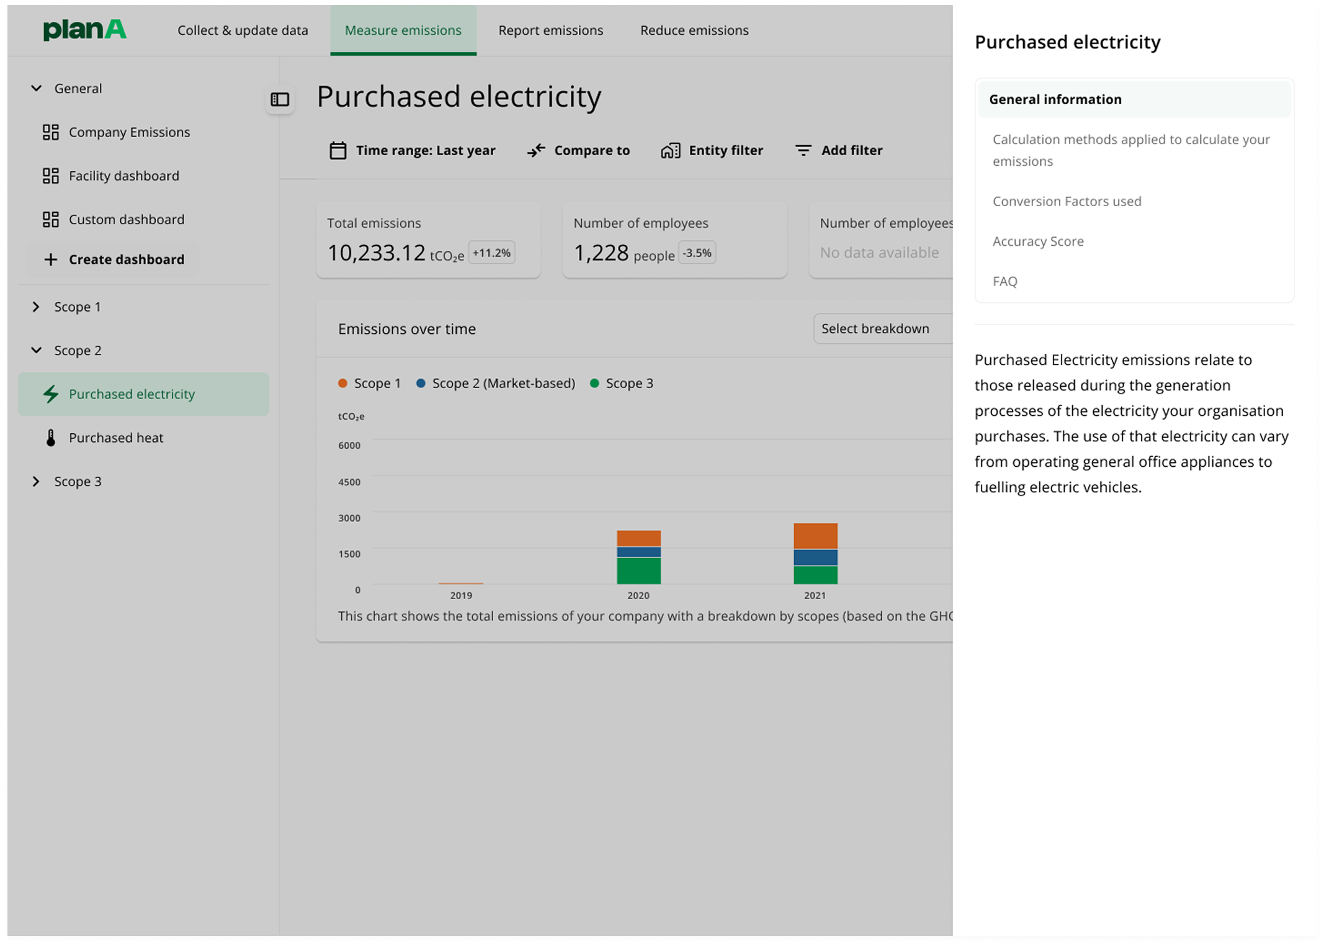1324x946 pixels.
Task: Click the Facility dashboard grid icon
Action: tap(51, 176)
